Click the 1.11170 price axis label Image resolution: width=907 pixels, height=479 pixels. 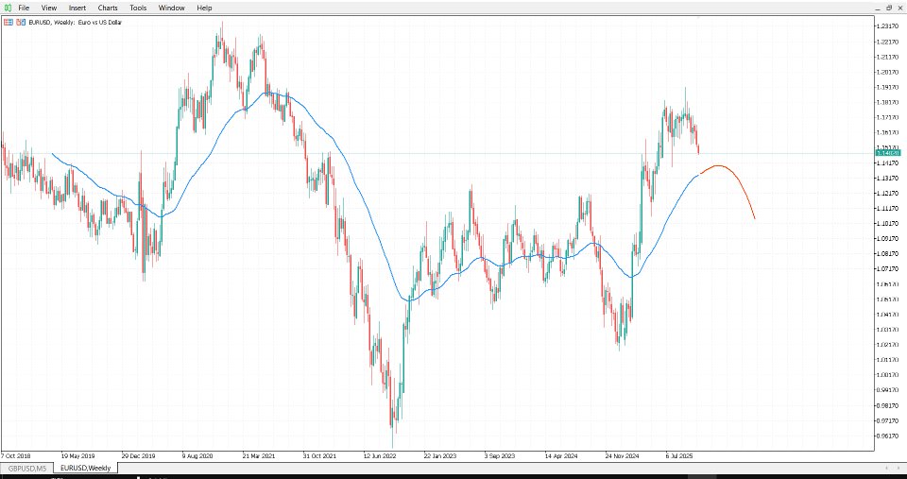point(887,208)
